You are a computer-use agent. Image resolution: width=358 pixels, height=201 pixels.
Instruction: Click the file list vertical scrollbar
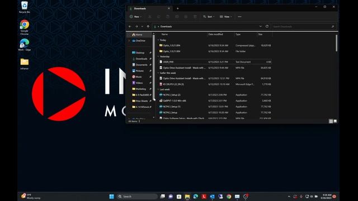pos(336,43)
